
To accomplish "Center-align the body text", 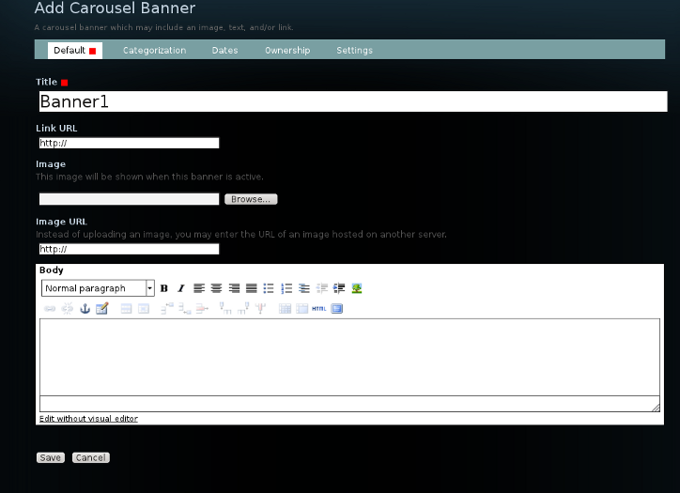I will coord(216,288).
